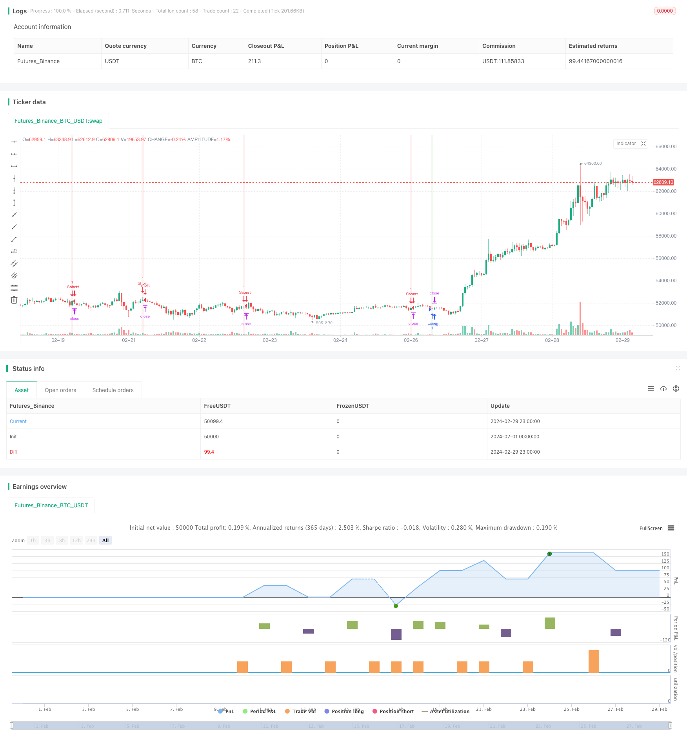This screenshot has width=687, height=741.
Task: Switch to the Open orders tab
Action: pyautogui.click(x=60, y=390)
